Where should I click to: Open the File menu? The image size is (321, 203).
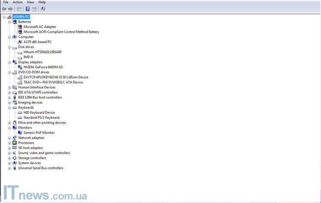tap(6, 2)
